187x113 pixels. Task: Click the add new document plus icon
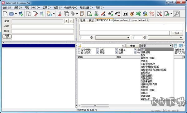(89, 14)
